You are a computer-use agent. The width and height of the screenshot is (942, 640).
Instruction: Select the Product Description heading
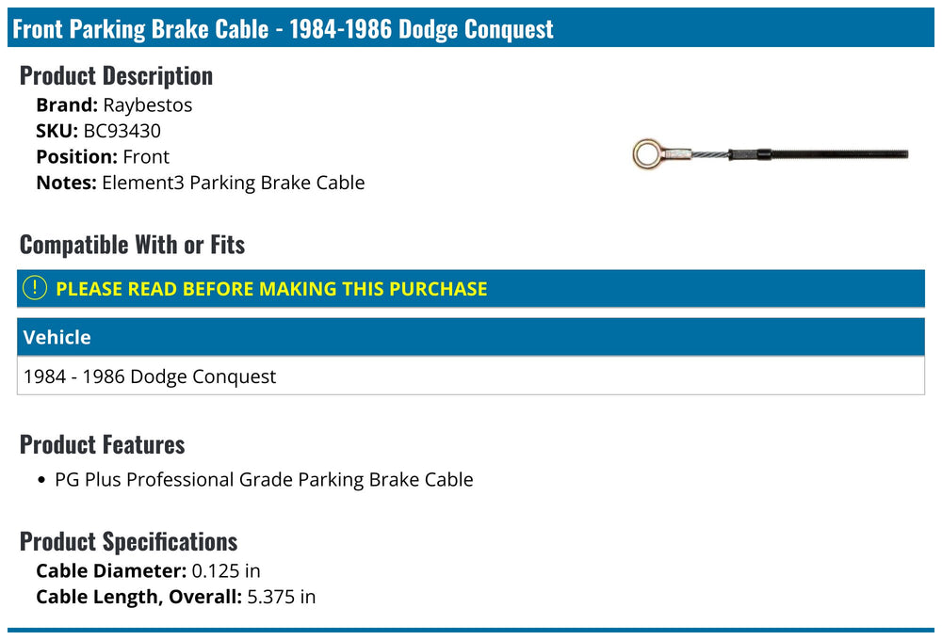(116, 76)
